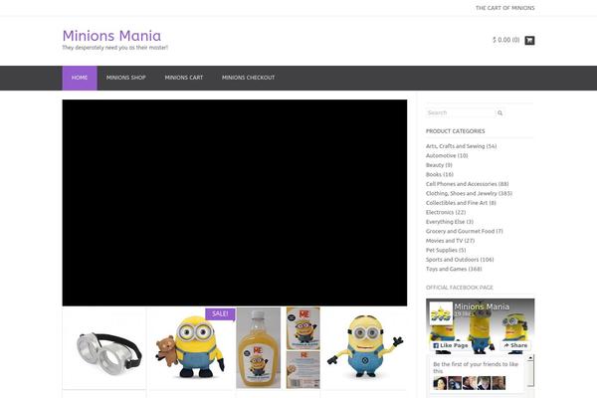Open Clothing, Shoes and Jewelry category
This screenshot has width=597, height=398.
pyautogui.click(x=469, y=193)
